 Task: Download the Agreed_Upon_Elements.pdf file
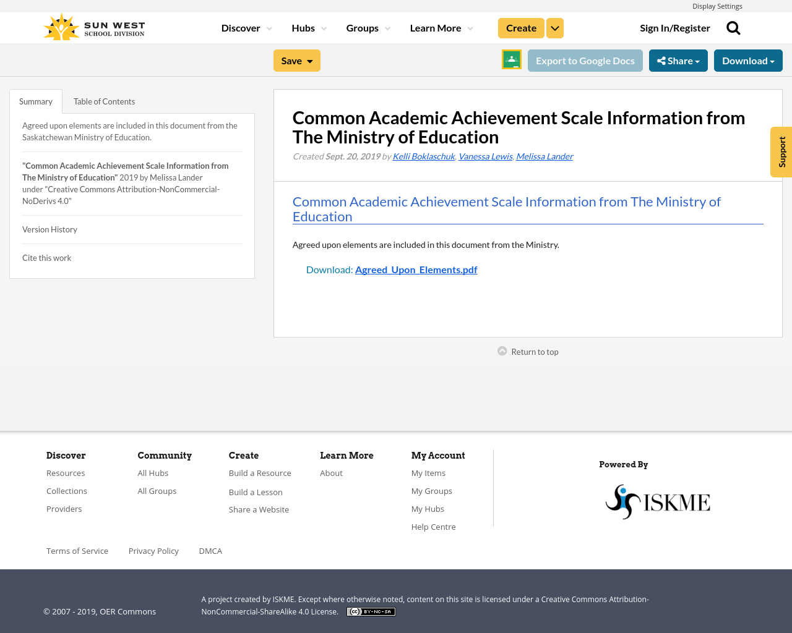point(416,268)
